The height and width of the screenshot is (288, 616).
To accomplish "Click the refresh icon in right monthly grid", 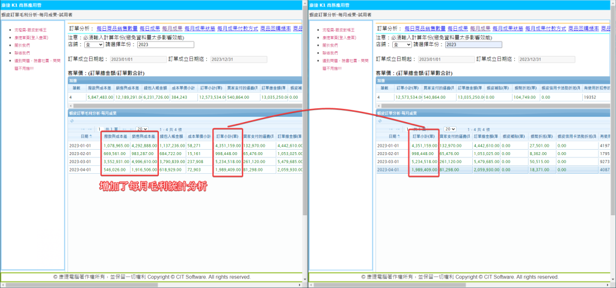I will coord(380,120).
